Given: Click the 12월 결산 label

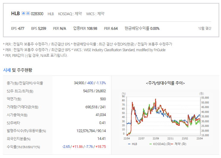Looking at the screenshot, I should pos(205,28).
